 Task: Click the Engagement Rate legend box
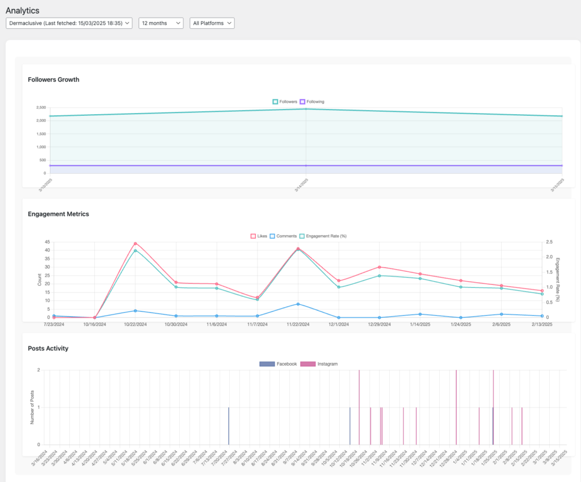click(x=302, y=236)
